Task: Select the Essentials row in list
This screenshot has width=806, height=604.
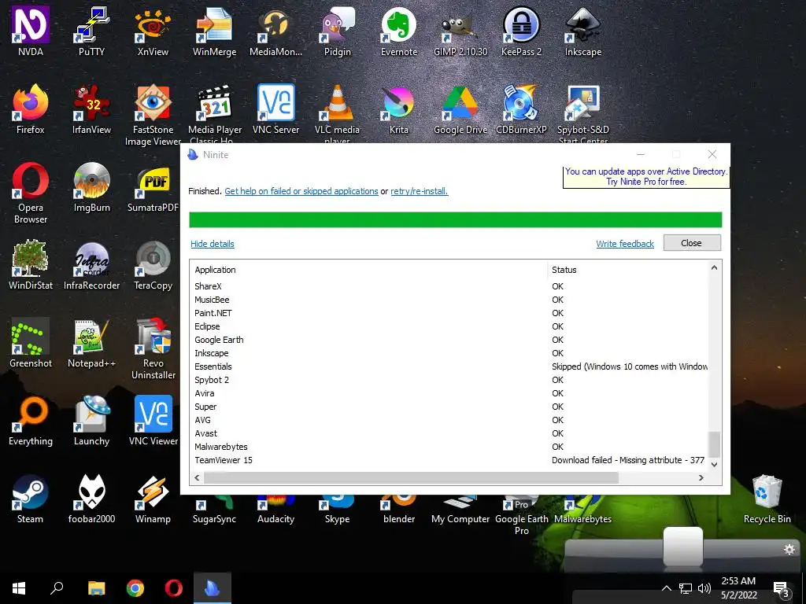Action: (449, 366)
